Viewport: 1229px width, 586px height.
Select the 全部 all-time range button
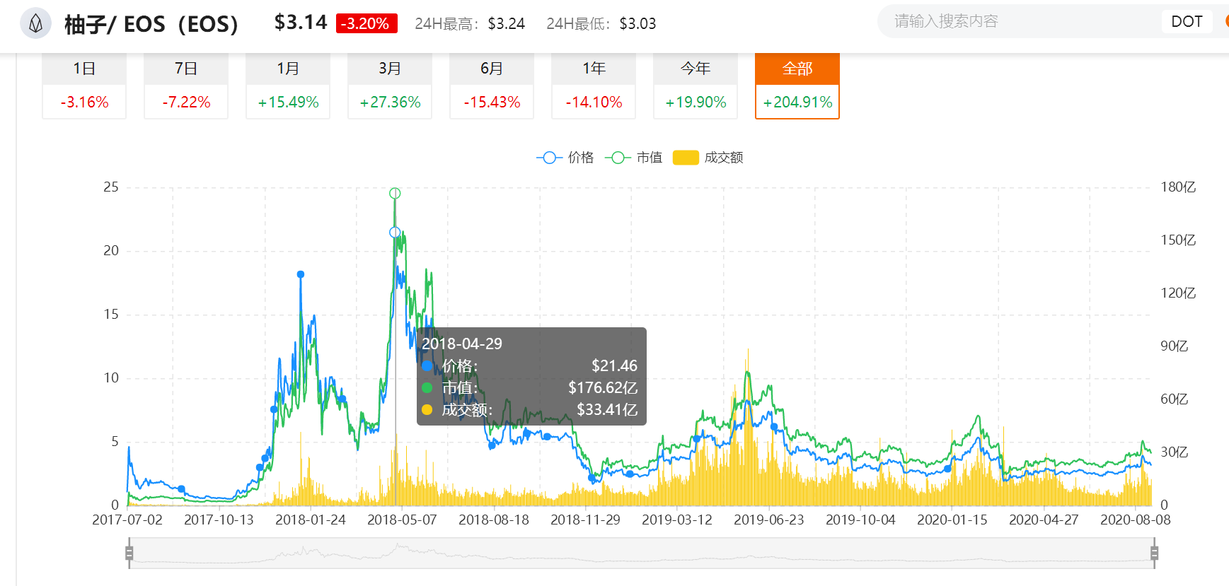point(797,85)
